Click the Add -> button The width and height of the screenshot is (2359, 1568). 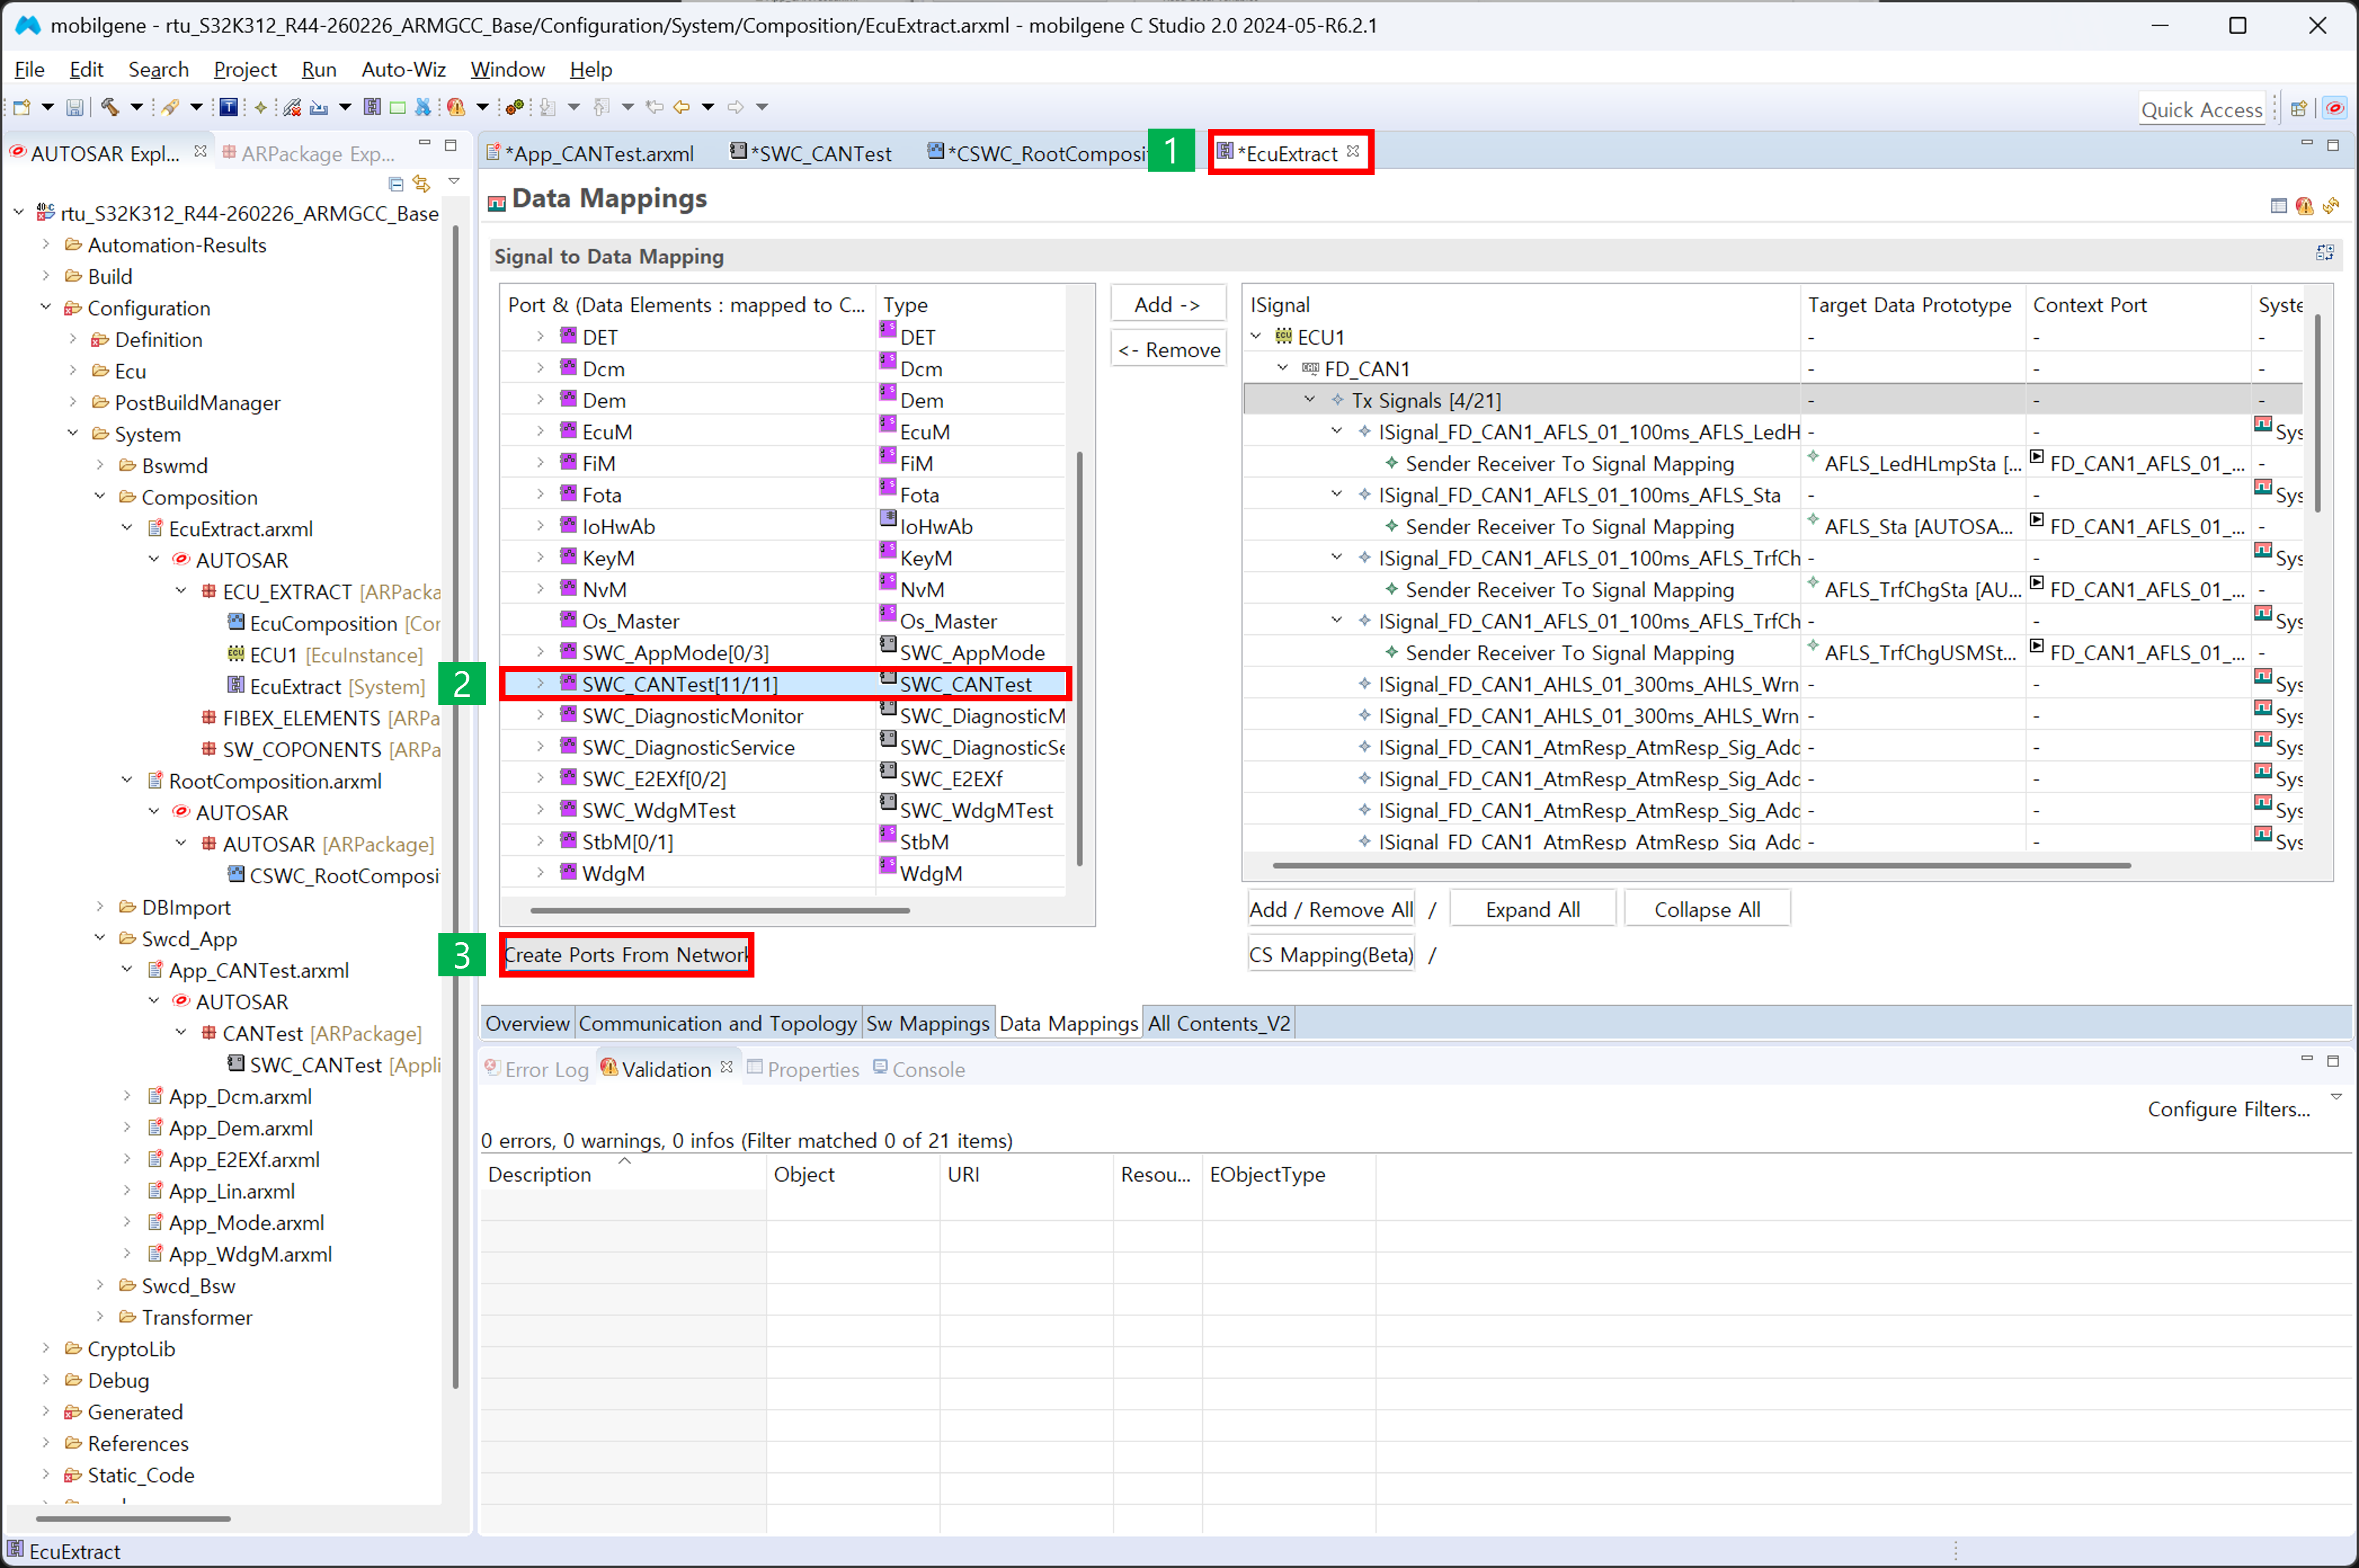click(1167, 304)
